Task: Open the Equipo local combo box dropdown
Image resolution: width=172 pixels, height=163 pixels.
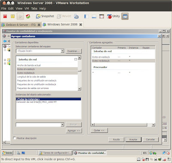Action: (62, 51)
